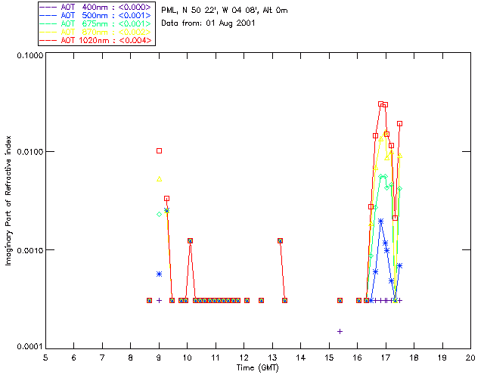Click the 'AOT 500nm : <0.001>' legend entry
Image resolution: width=484 pixels, height=387 pixels.
(x=96, y=15)
